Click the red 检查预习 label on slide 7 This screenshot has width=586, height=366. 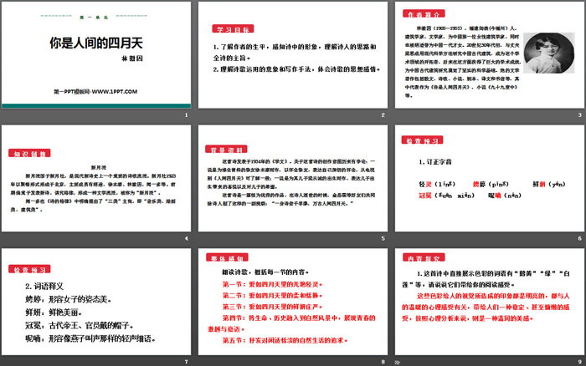coord(29,269)
